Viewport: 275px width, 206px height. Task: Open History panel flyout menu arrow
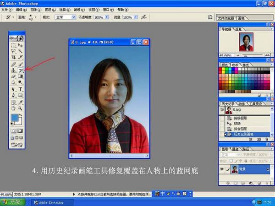tap(272, 103)
